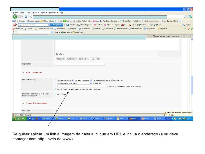This screenshot has height=154, width=205.
Task: Click the Iniciar start button
Action: coord(19,119)
